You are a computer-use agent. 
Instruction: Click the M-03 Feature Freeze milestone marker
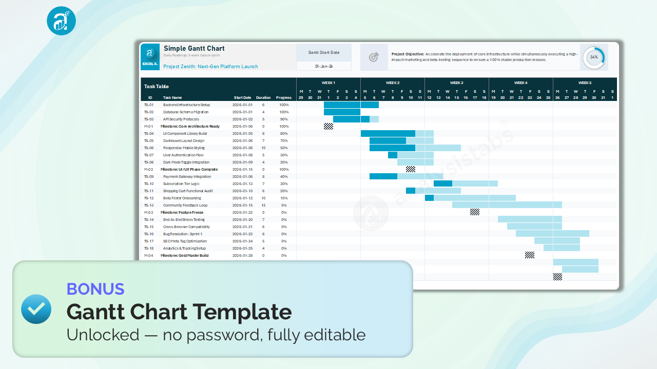(475, 212)
